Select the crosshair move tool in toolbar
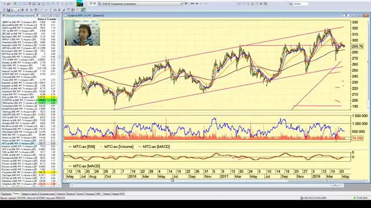The image size is (371, 208). [23, 10]
